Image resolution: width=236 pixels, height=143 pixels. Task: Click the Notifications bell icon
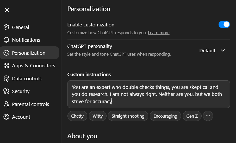(x=6, y=40)
